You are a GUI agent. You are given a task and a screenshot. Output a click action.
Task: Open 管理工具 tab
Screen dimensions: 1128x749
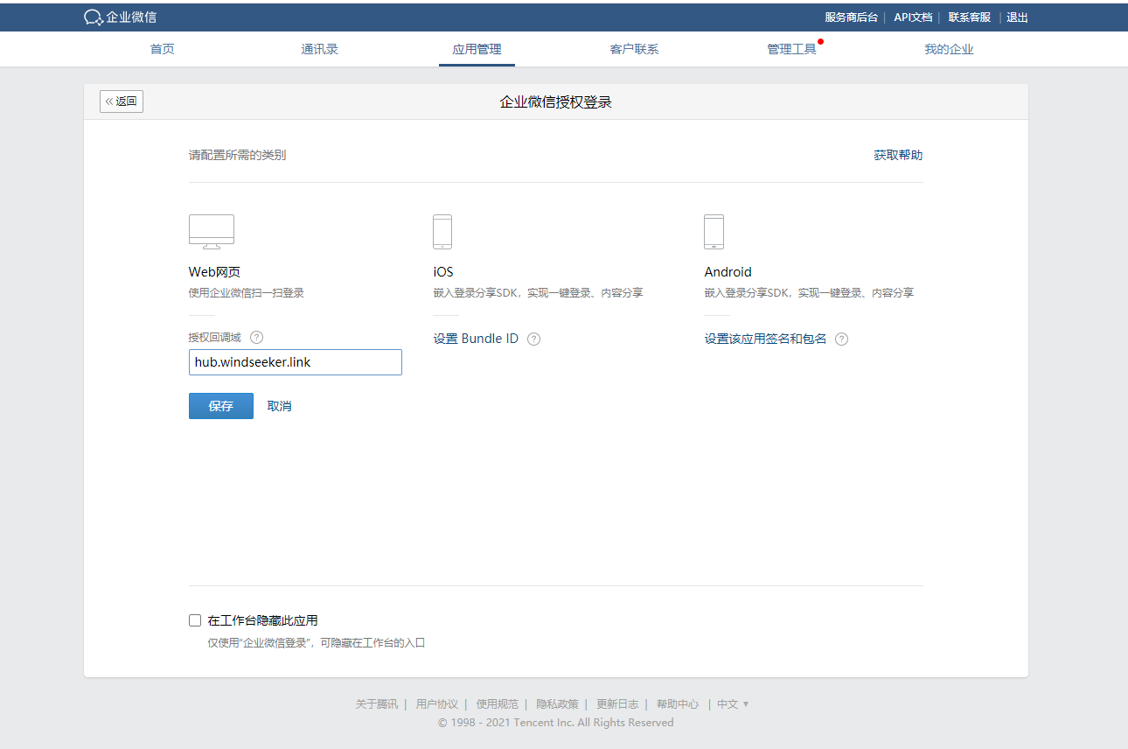791,49
